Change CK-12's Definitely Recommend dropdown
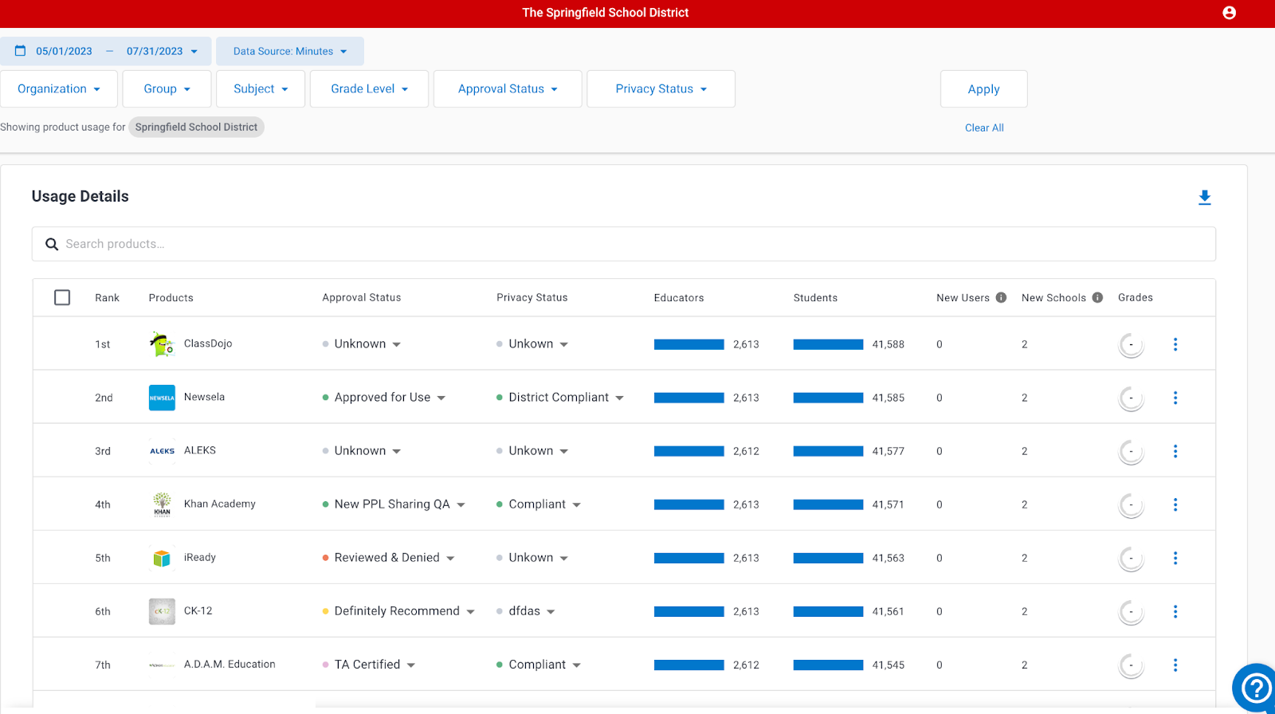This screenshot has height=714, width=1275. coord(398,611)
